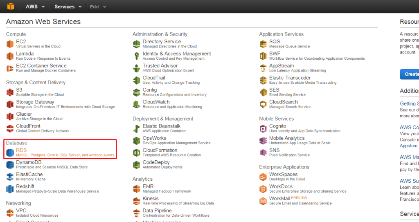This screenshot has width=419, height=222.
Task: Click the Config service icon
Action: pos(137,92)
